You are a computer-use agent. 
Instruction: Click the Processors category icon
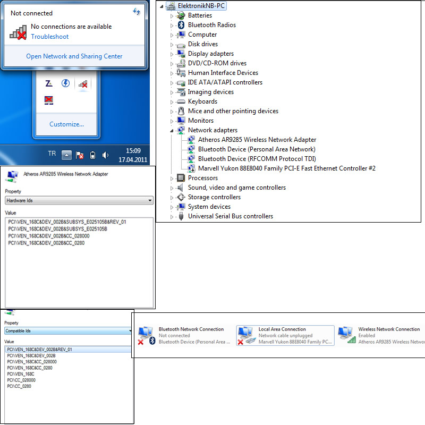click(x=181, y=178)
